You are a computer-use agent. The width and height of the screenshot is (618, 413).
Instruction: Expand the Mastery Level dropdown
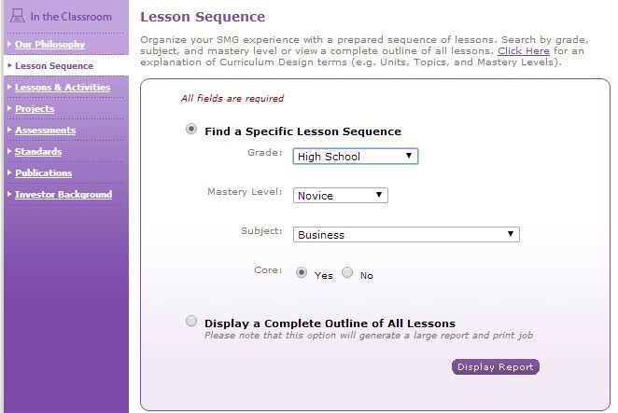(341, 195)
